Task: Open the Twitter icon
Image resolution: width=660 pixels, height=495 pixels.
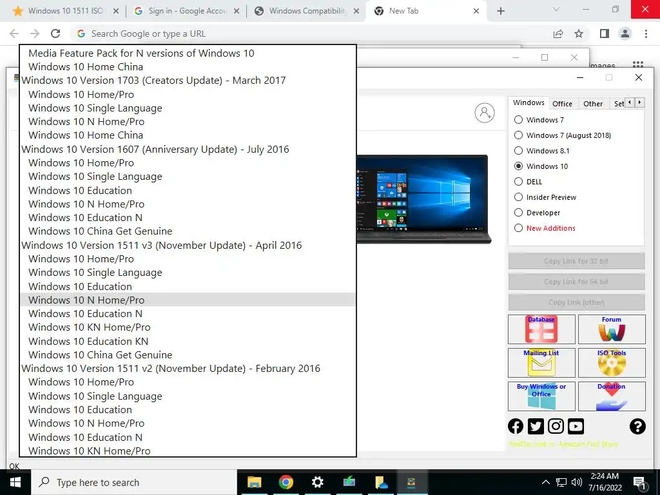Action: [536, 427]
